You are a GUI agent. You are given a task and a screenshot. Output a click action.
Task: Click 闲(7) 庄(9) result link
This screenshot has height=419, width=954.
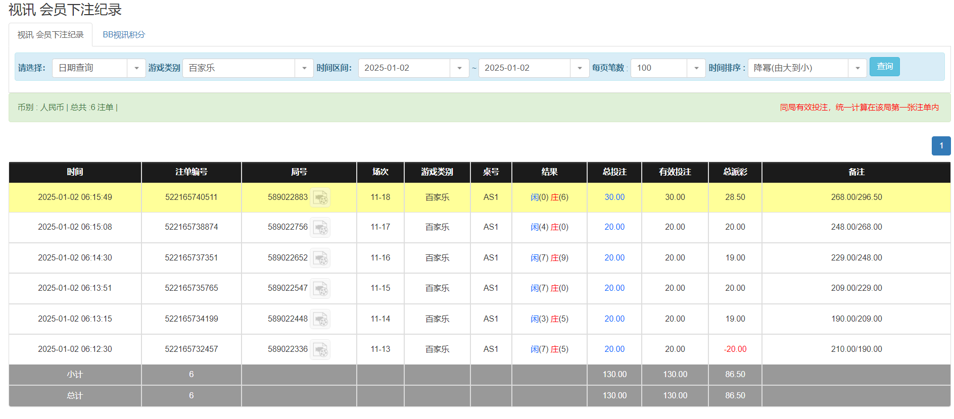549,258
